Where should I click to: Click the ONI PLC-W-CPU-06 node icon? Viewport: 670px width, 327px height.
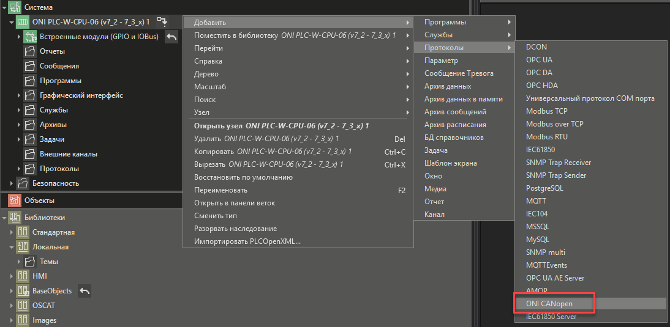22,22
